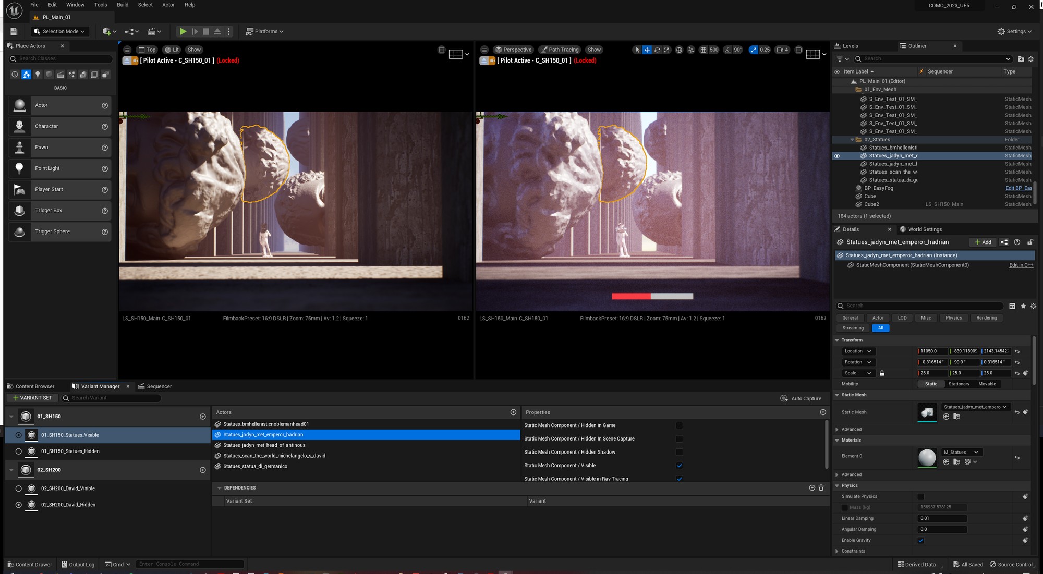Add an actor with the Actors plus icon
This screenshot has width=1043, height=574.
point(513,412)
